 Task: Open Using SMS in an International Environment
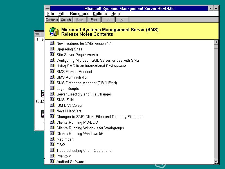(91, 66)
